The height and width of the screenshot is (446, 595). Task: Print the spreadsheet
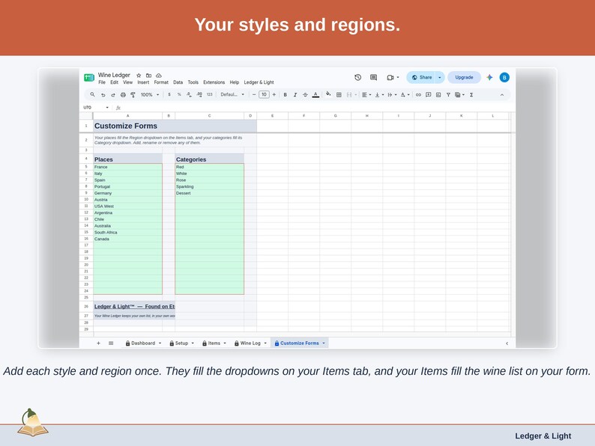point(123,95)
